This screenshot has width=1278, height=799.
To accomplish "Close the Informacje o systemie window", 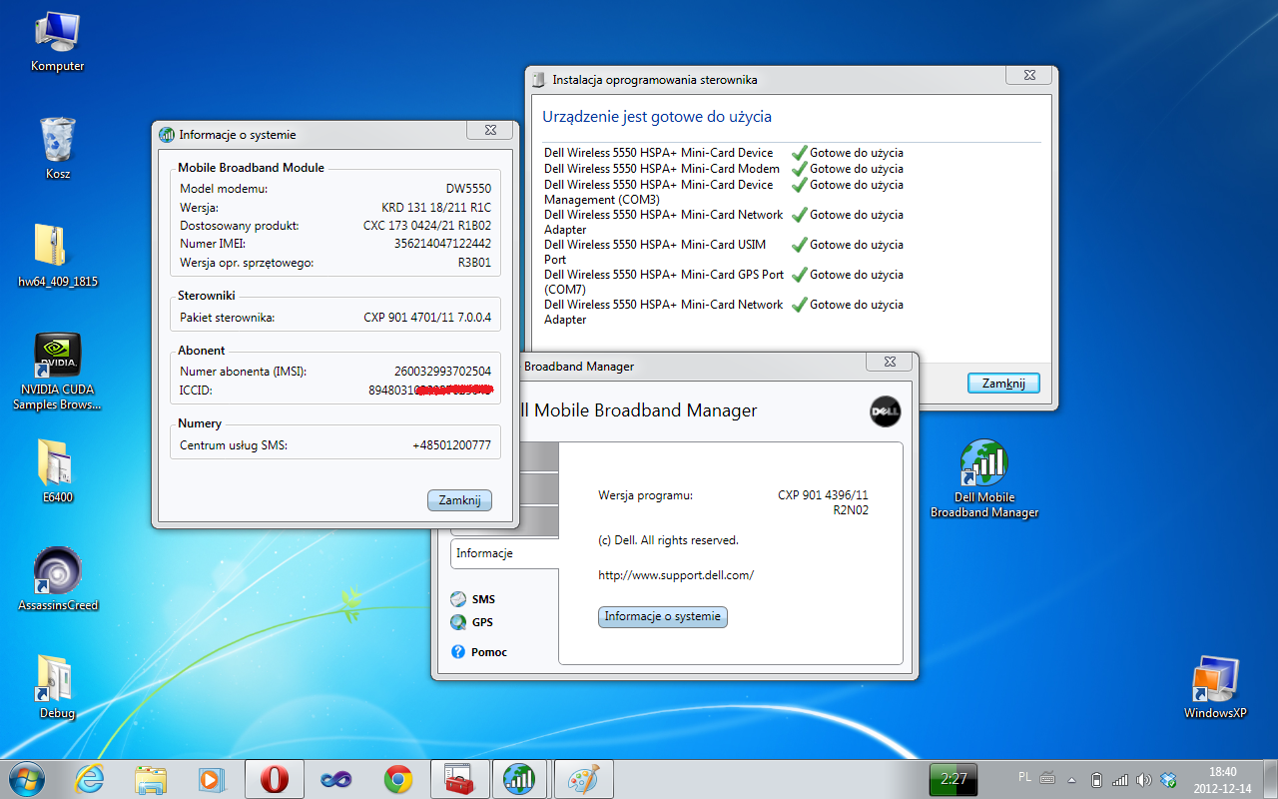I will [x=490, y=130].
